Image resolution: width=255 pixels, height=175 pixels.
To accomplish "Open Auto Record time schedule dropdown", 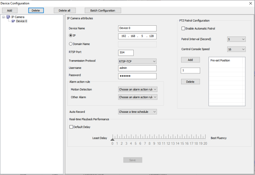I will (137, 112).
